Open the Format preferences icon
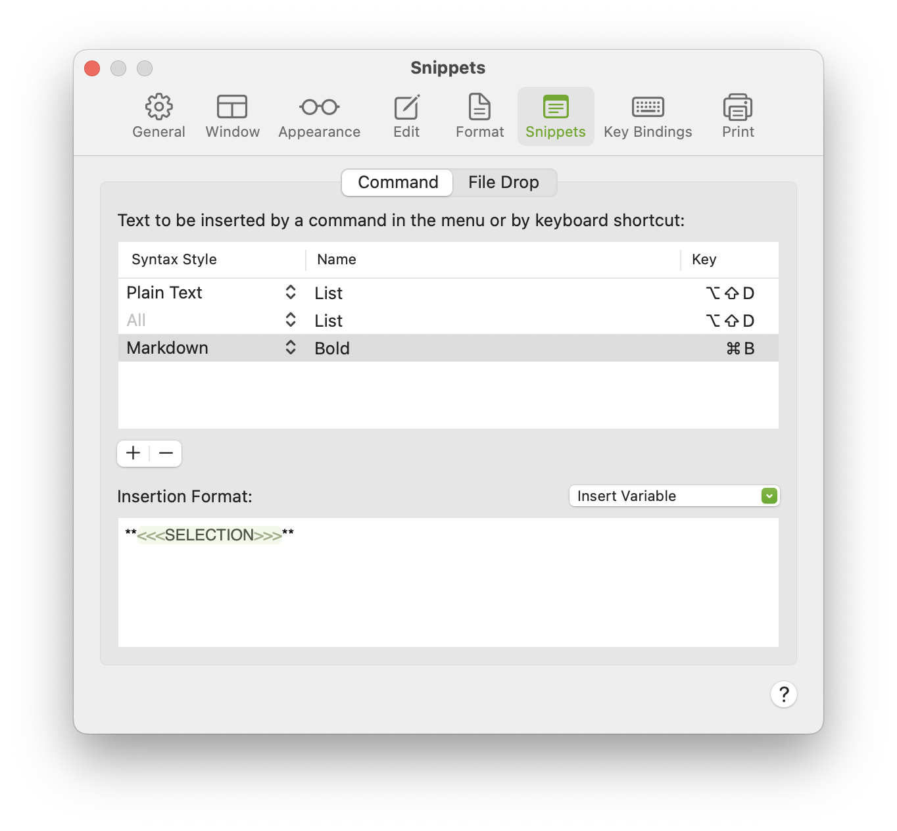 click(479, 115)
